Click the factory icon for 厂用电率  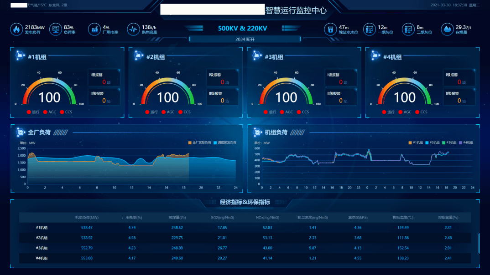[94, 30]
